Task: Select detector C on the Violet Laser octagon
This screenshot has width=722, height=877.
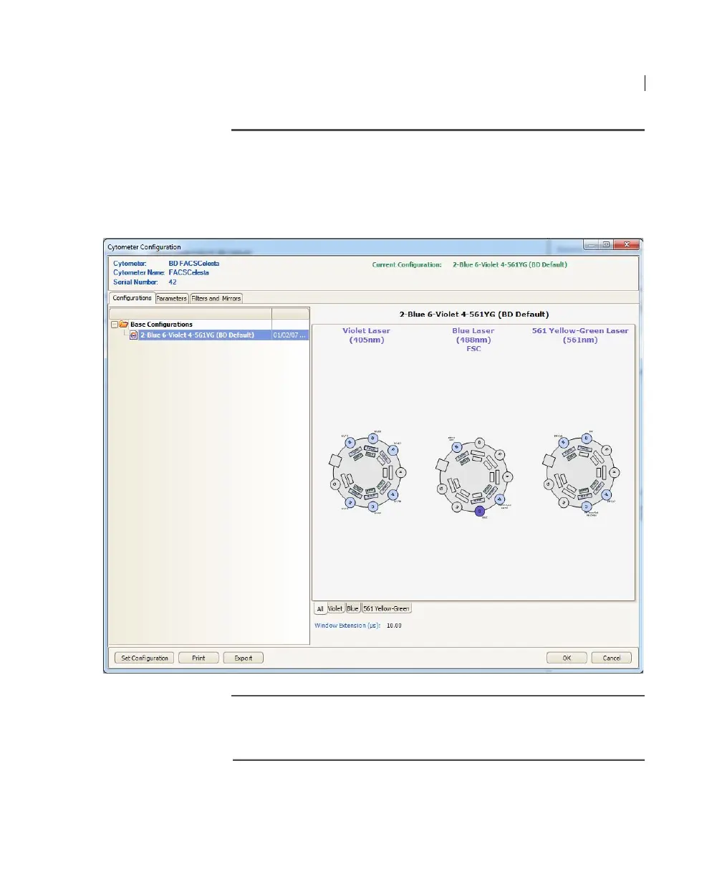Action: (372, 507)
